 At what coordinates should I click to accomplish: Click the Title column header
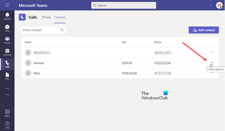124,42
